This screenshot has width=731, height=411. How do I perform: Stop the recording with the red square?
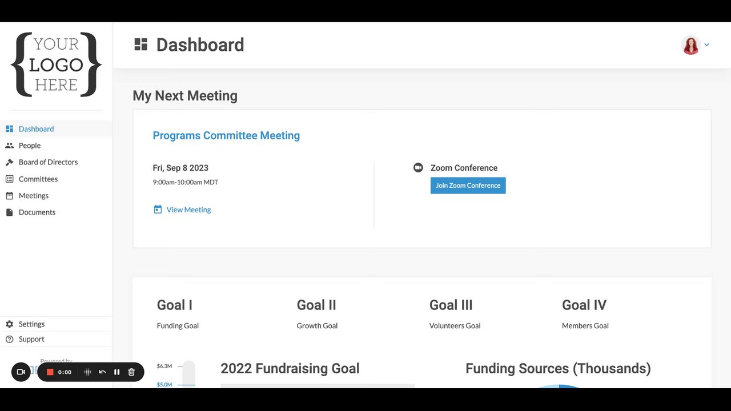coord(50,372)
